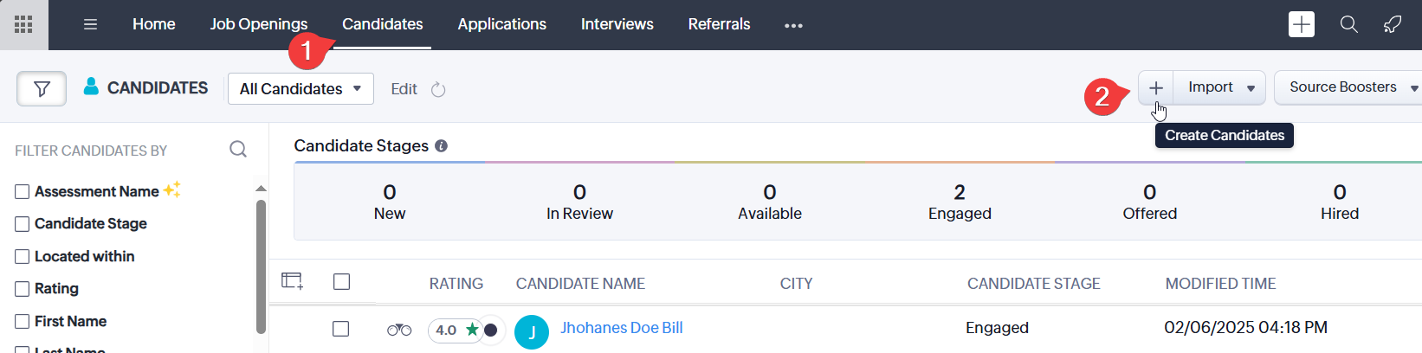
Task: Check the Candidate Stage filter
Action: click(x=23, y=224)
